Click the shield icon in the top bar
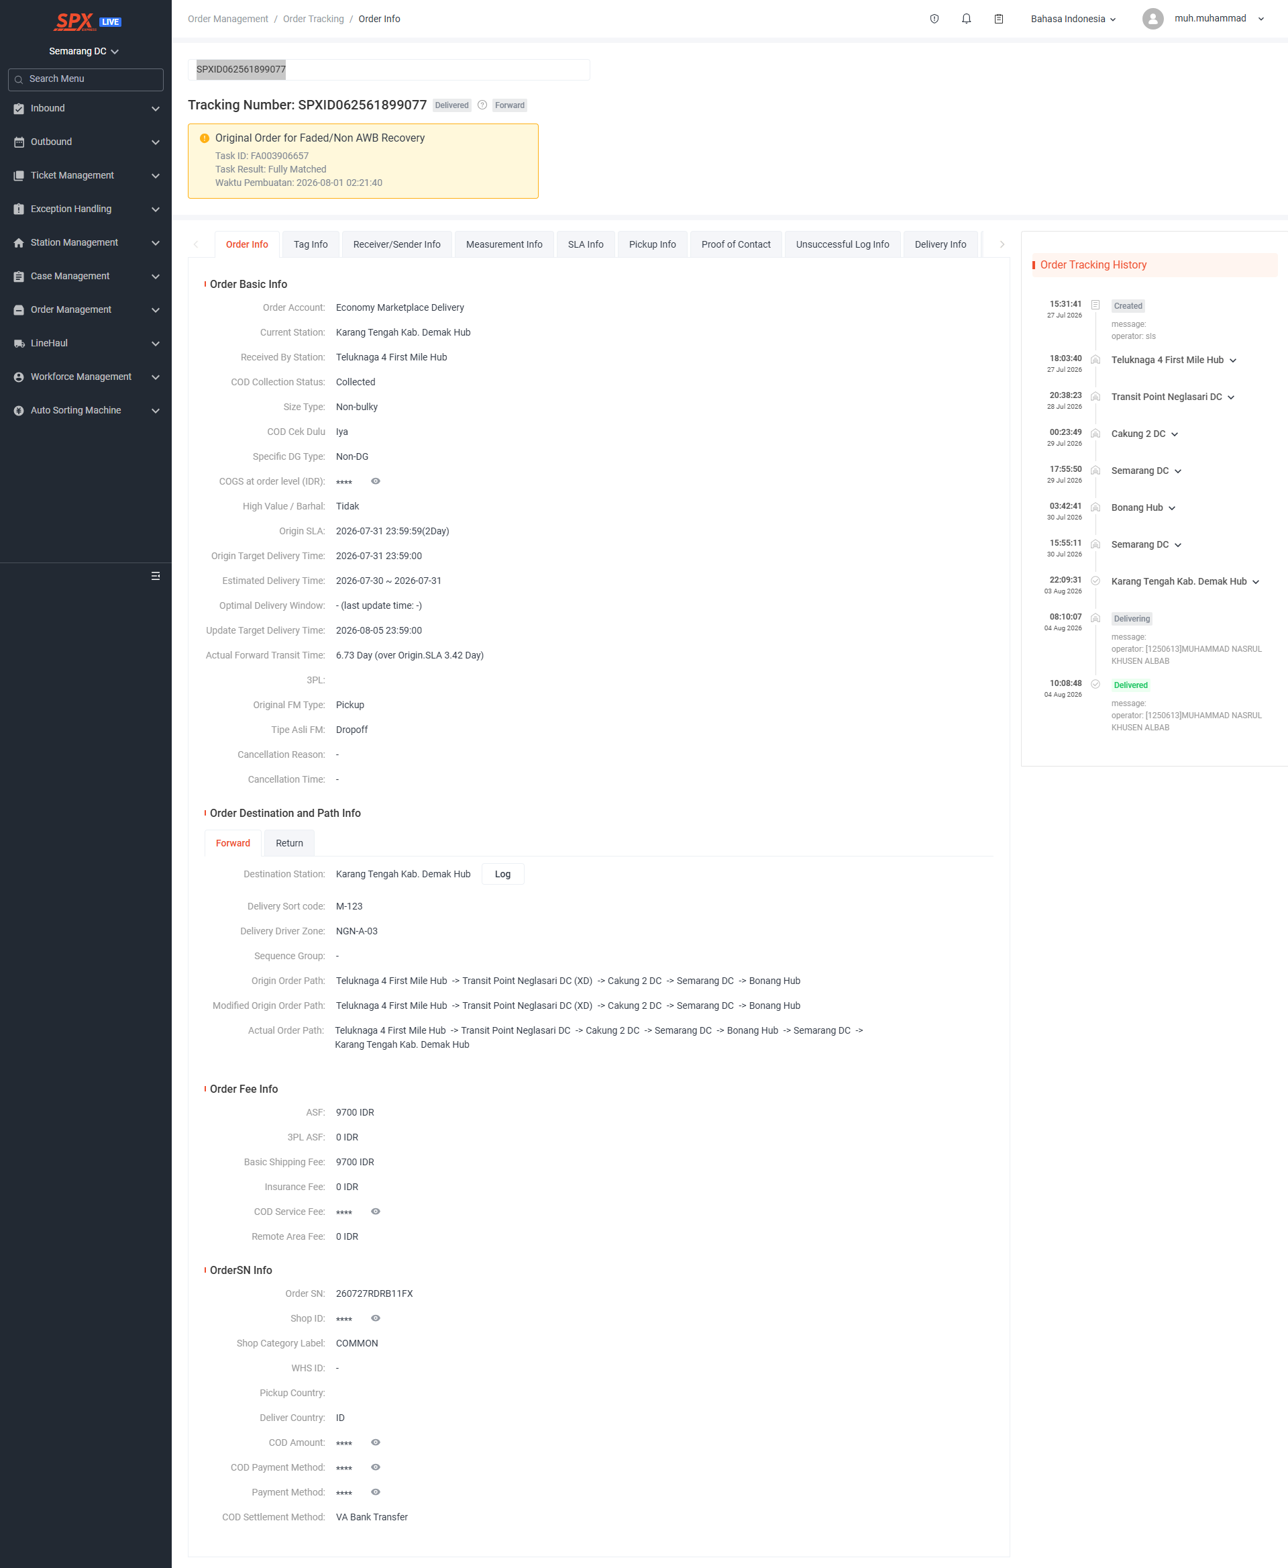 (x=934, y=19)
